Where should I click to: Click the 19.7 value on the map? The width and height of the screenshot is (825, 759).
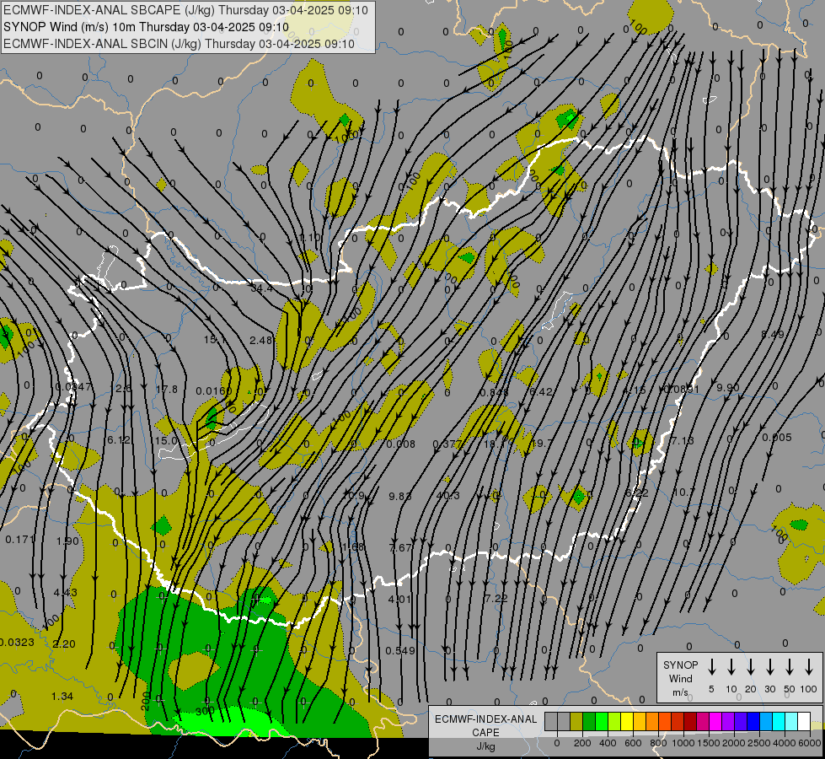coord(541,444)
